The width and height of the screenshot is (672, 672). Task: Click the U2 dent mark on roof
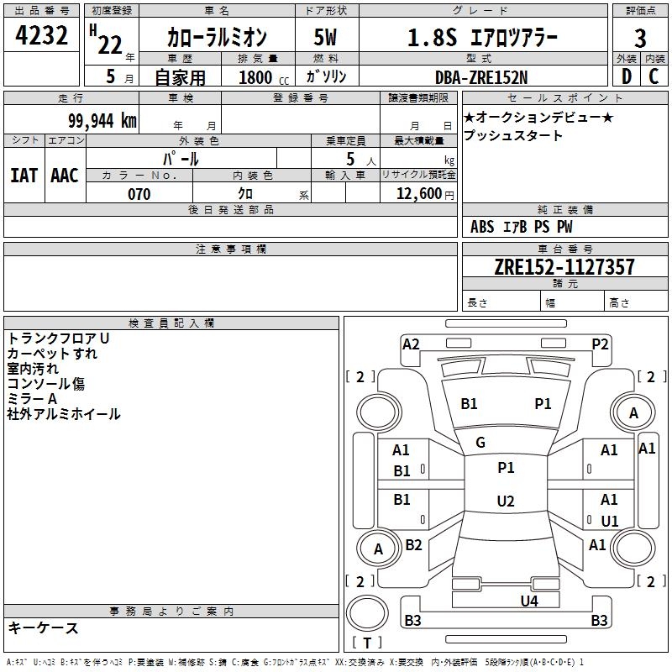pyautogui.click(x=506, y=501)
